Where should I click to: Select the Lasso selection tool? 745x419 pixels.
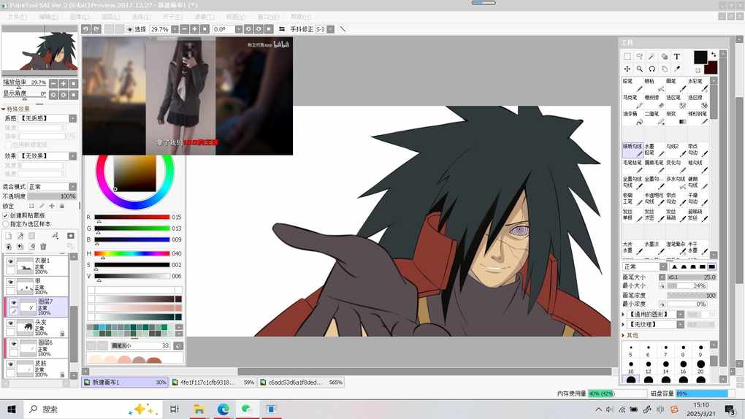pyautogui.click(x=640, y=56)
